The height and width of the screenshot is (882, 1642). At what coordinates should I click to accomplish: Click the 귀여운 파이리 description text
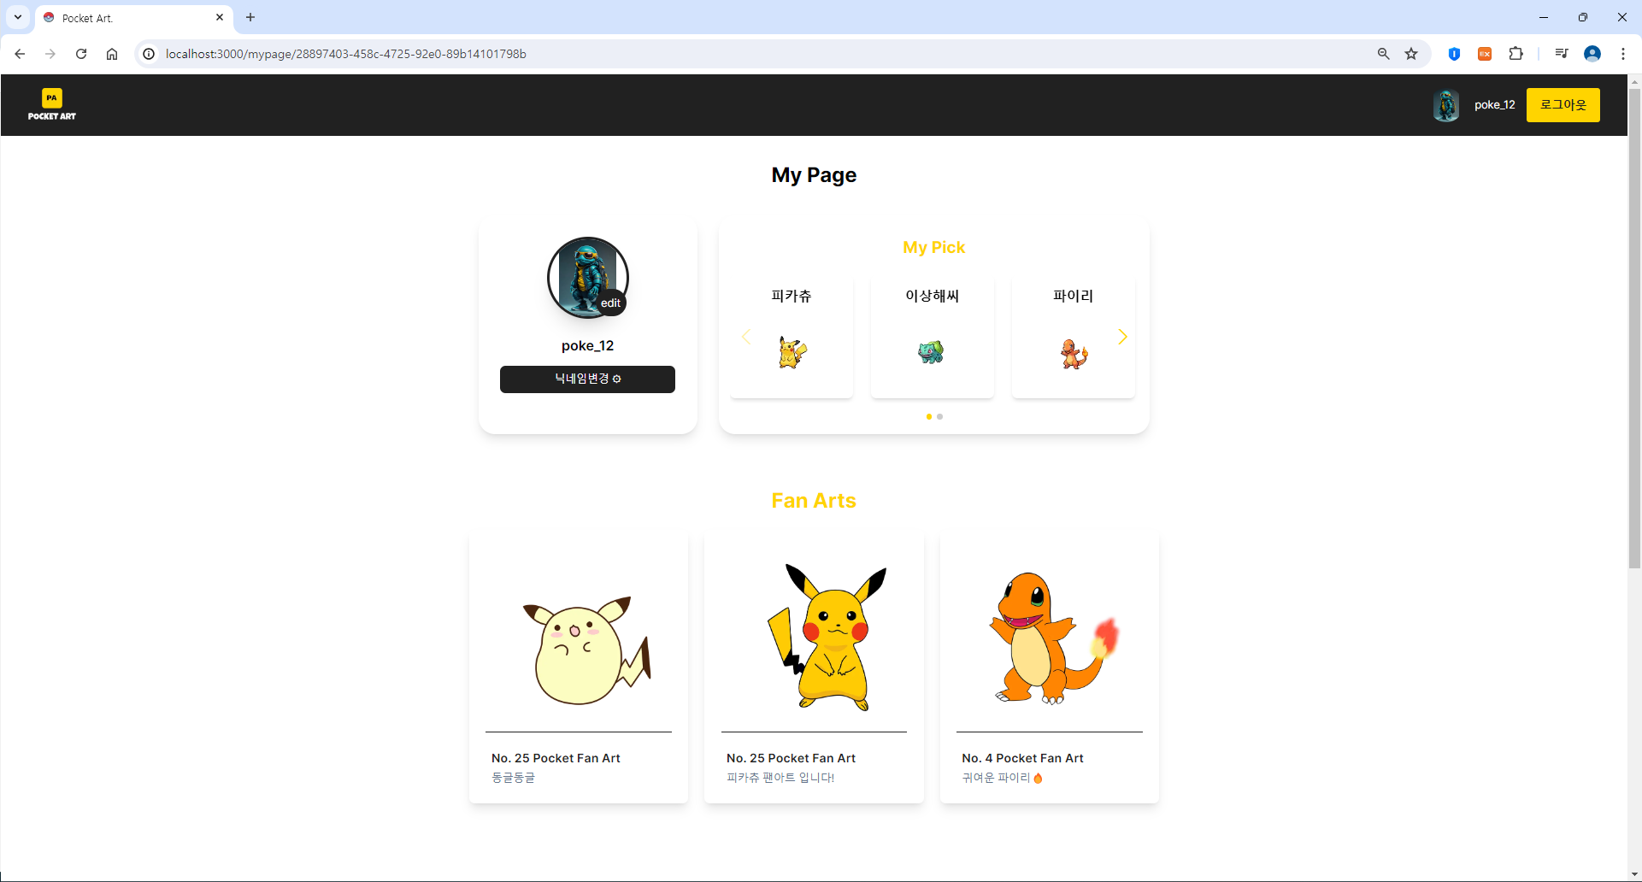(1002, 778)
